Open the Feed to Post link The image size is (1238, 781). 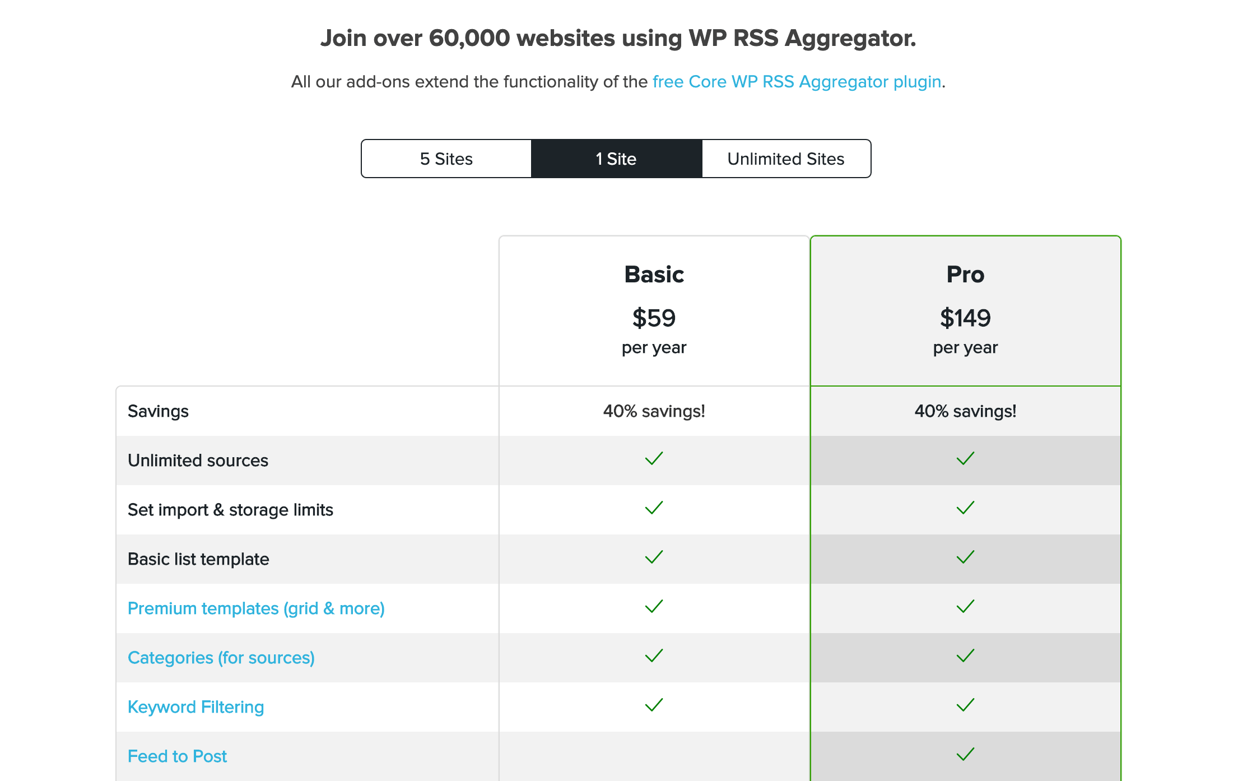coord(177,756)
